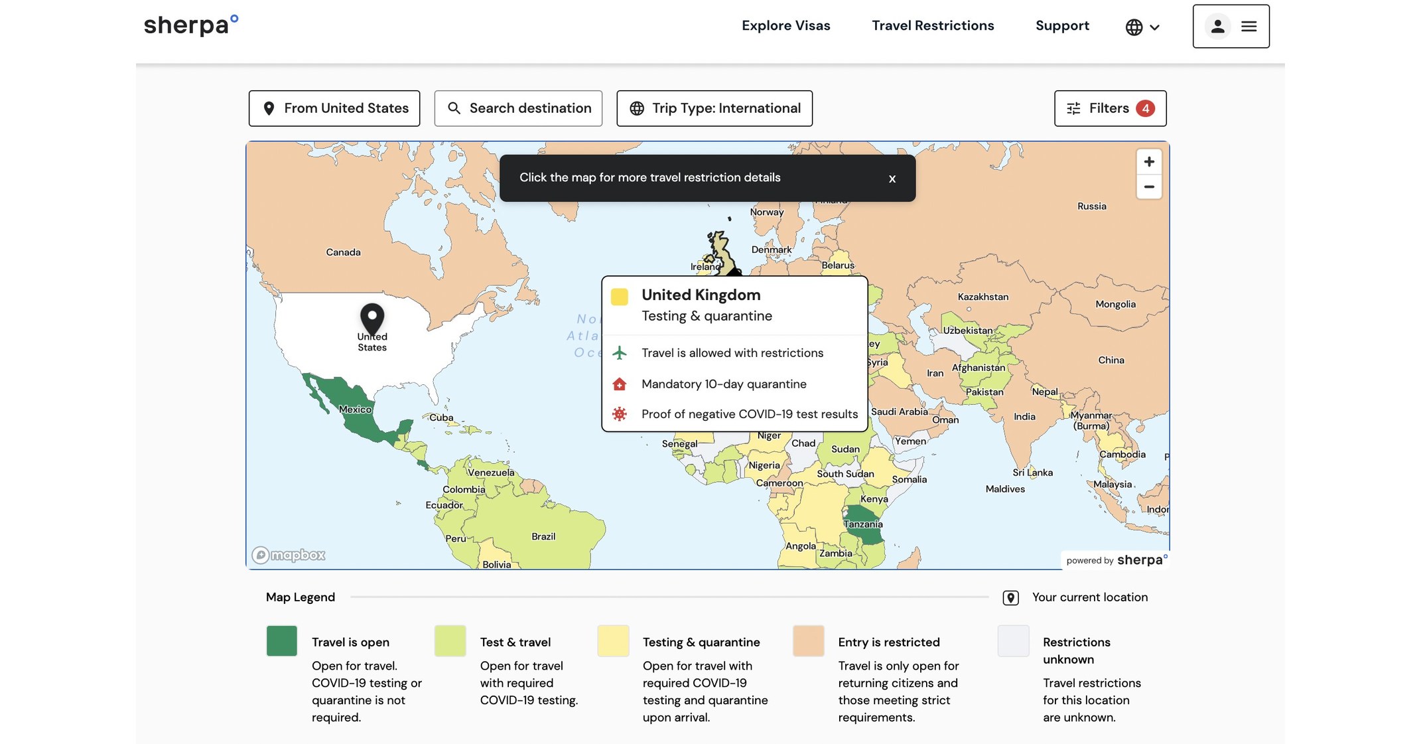This screenshot has height=744, width=1421.
Task: Click the red quarantine house icon
Action: click(x=619, y=384)
